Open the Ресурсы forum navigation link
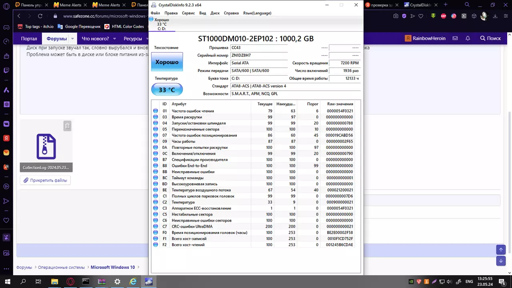 click(x=133, y=38)
